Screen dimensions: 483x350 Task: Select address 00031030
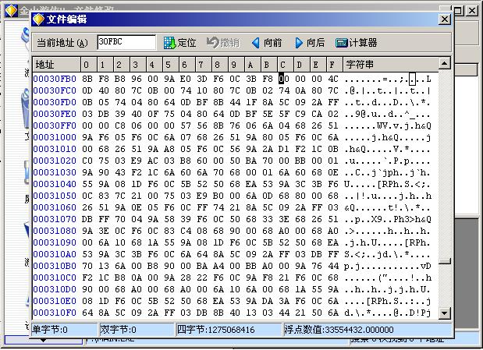pyautogui.click(x=55, y=172)
